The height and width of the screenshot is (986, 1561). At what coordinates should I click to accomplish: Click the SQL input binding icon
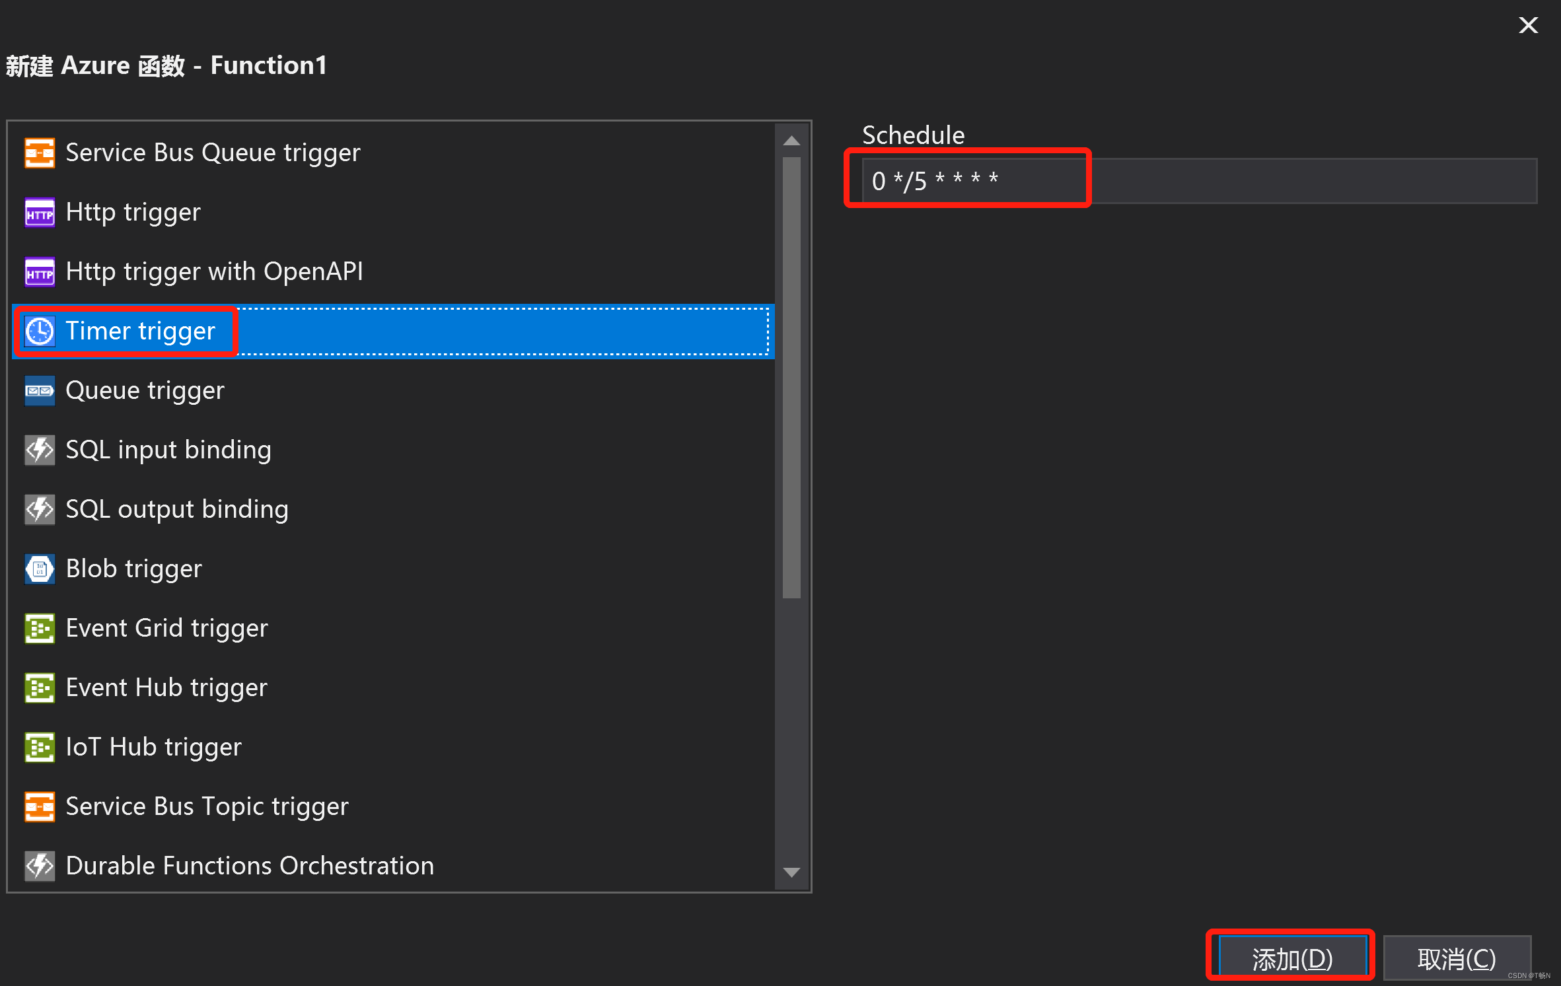tap(40, 450)
